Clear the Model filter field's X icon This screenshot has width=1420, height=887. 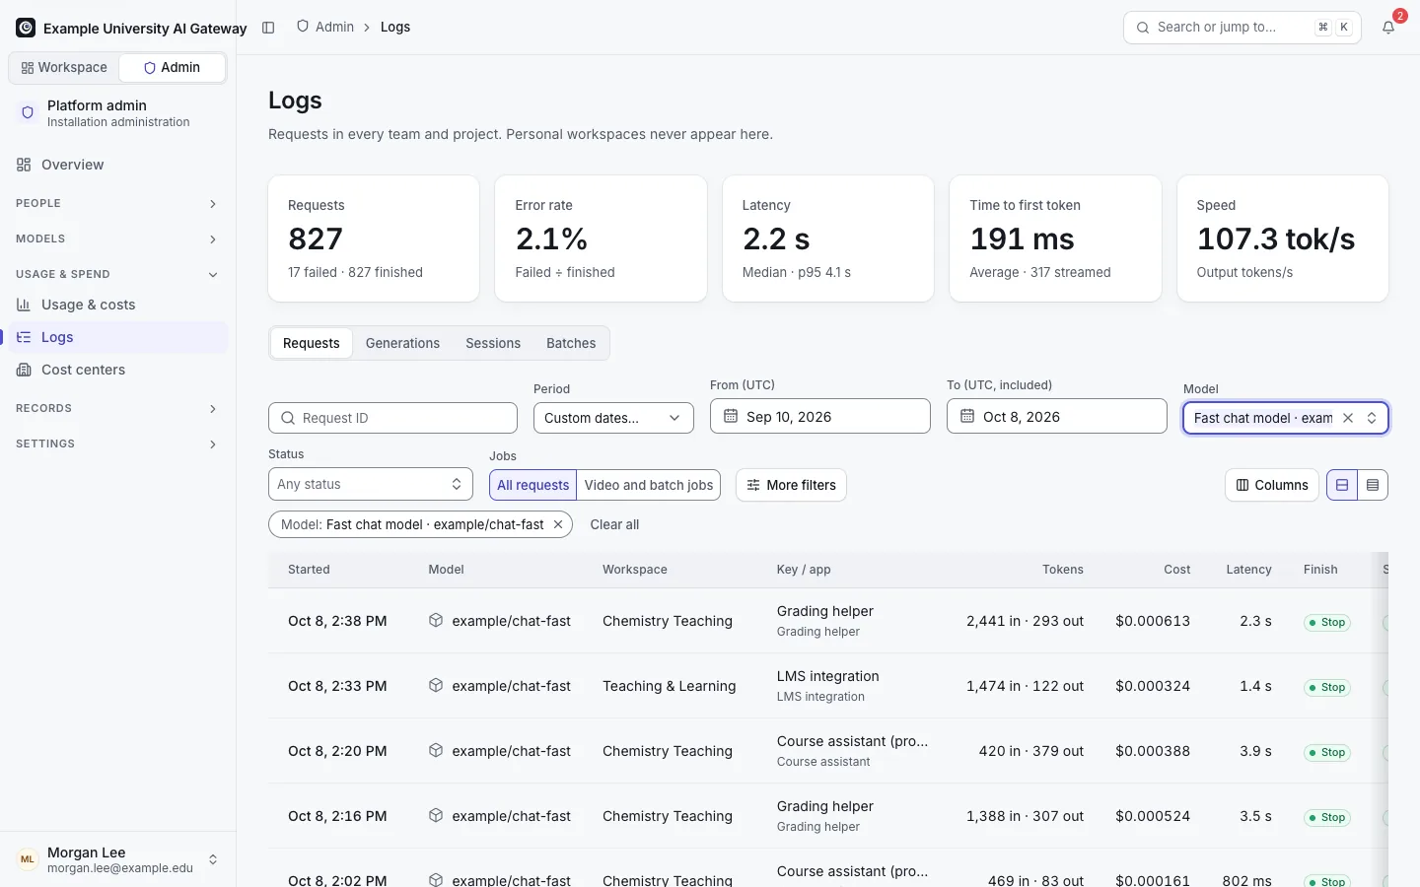click(1348, 418)
